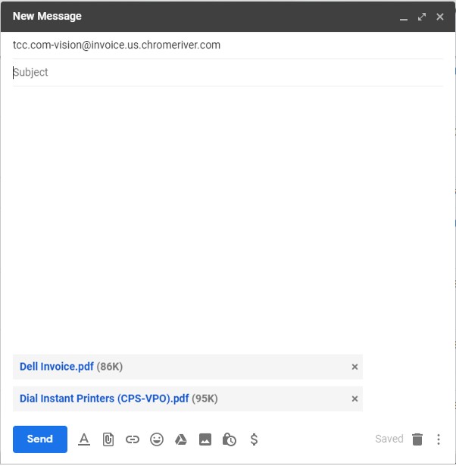This screenshot has width=456, height=466.
Task: Open the emoji picker smiley icon
Action: [157, 439]
